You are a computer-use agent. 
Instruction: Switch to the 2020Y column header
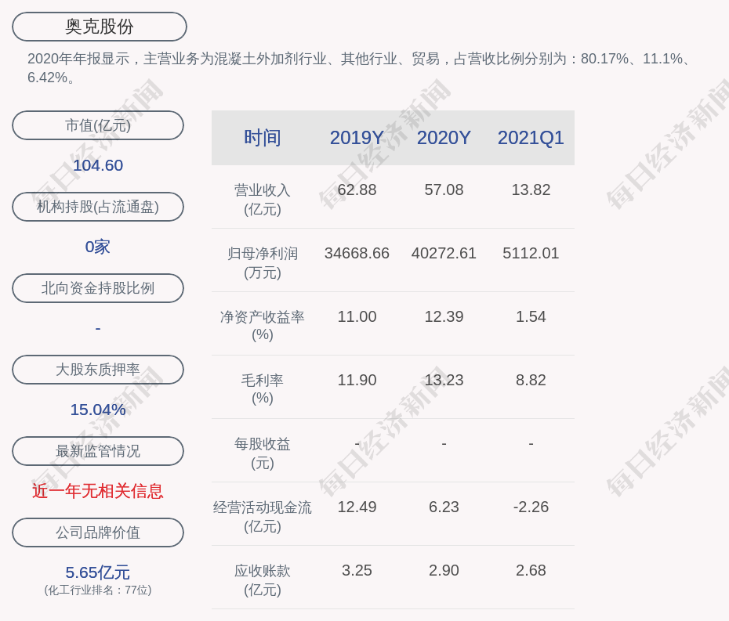(x=444, y=138)
